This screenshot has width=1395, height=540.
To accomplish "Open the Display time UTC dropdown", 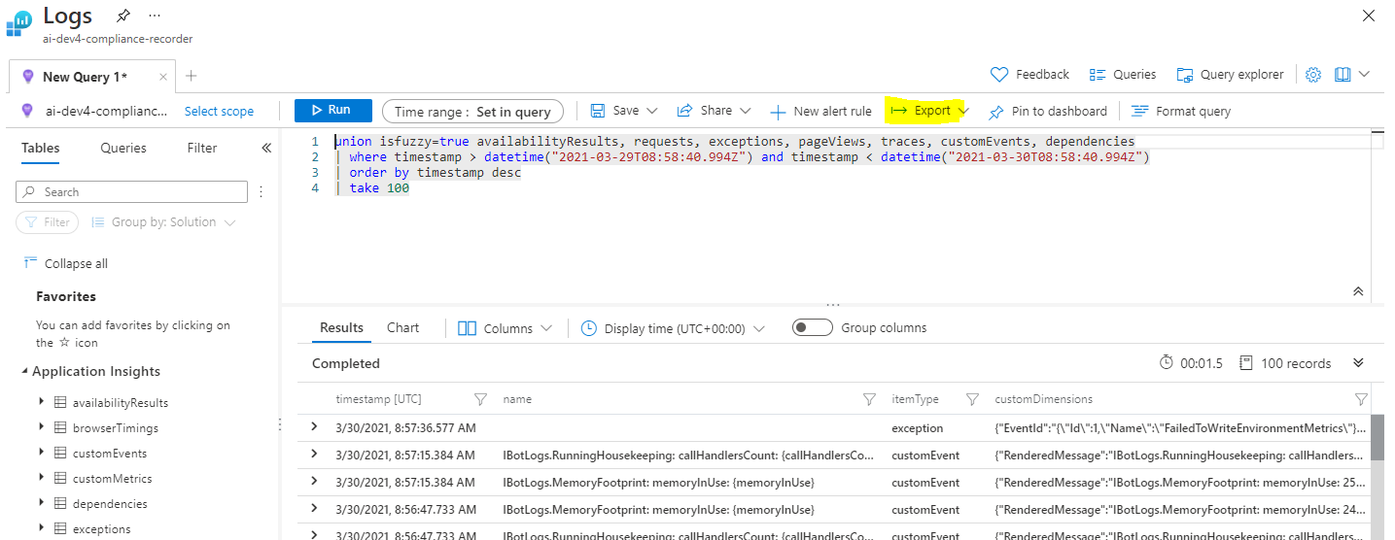I will pos(673,328).
